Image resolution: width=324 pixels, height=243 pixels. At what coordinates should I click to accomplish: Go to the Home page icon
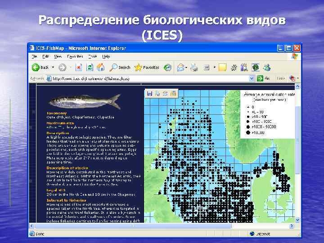click(x=101, y=67)
